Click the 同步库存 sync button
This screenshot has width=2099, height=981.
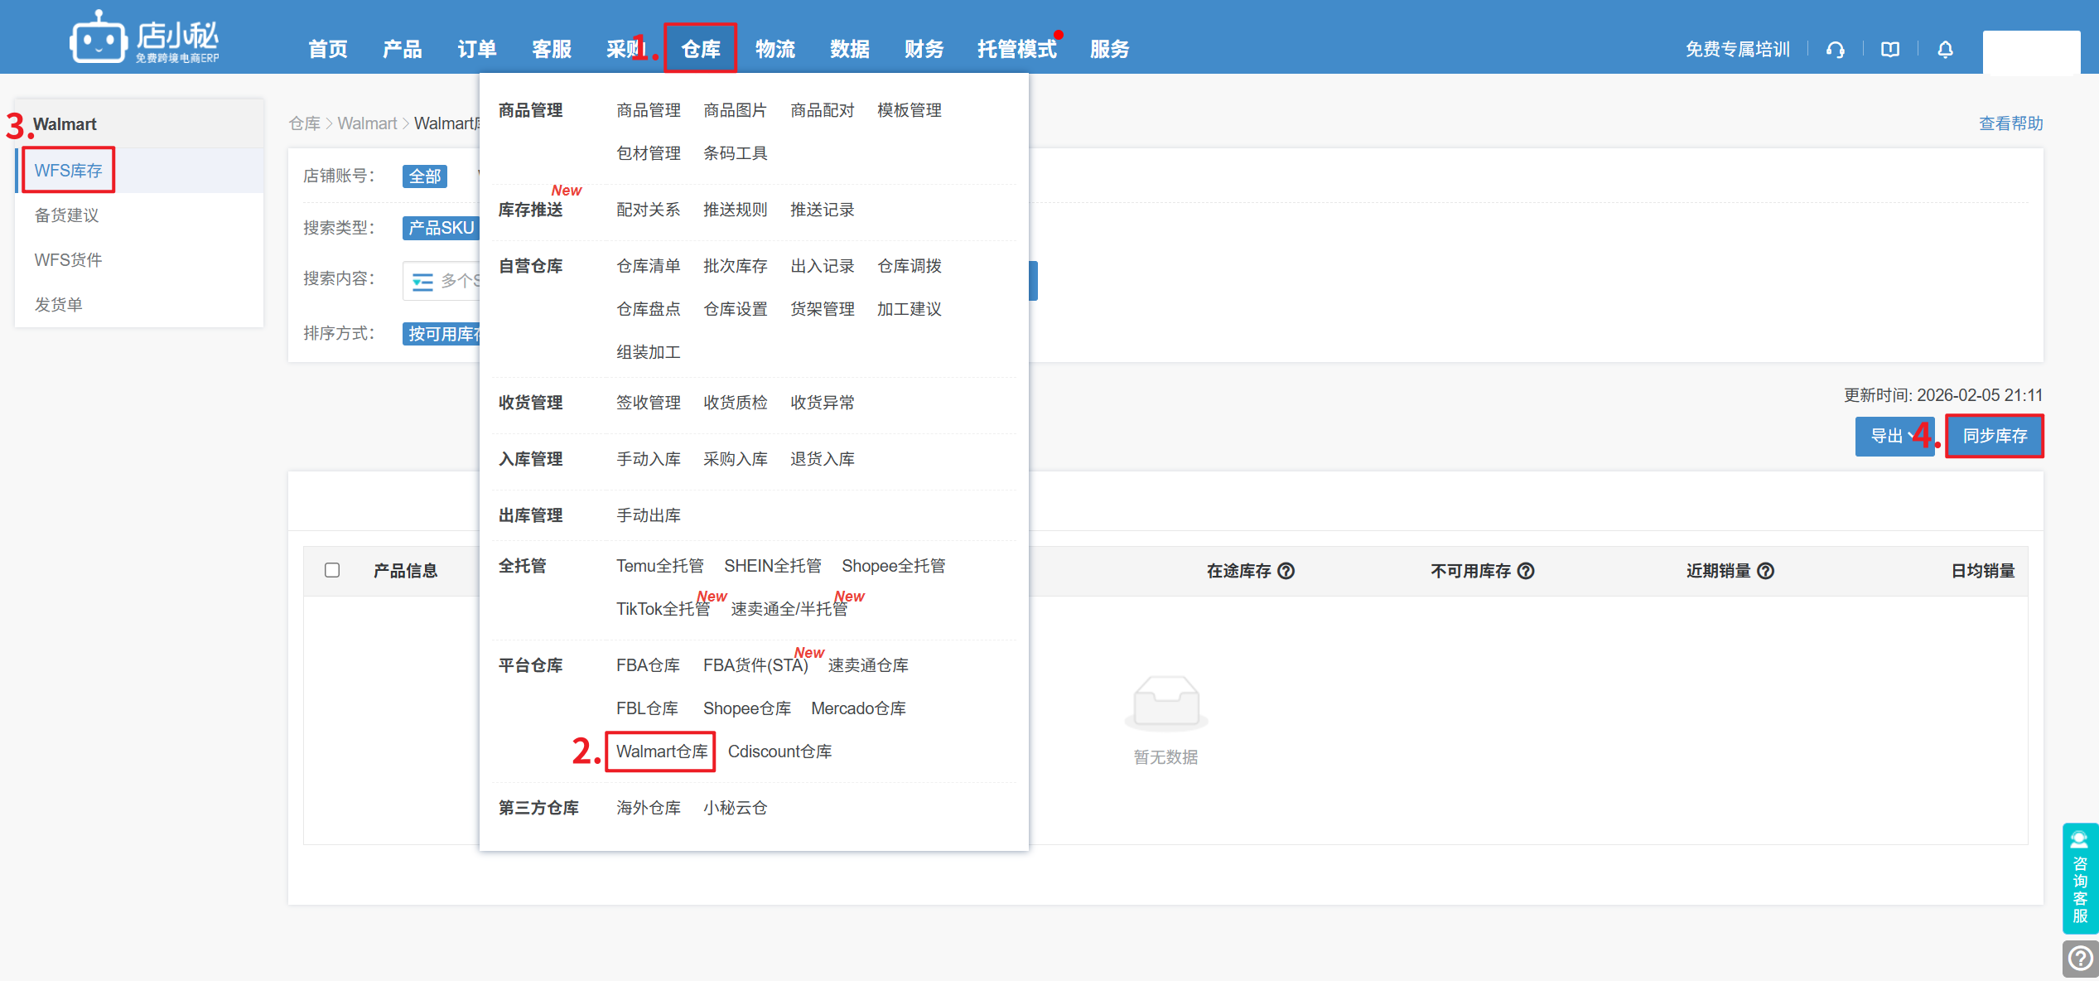click(1994, 436)
